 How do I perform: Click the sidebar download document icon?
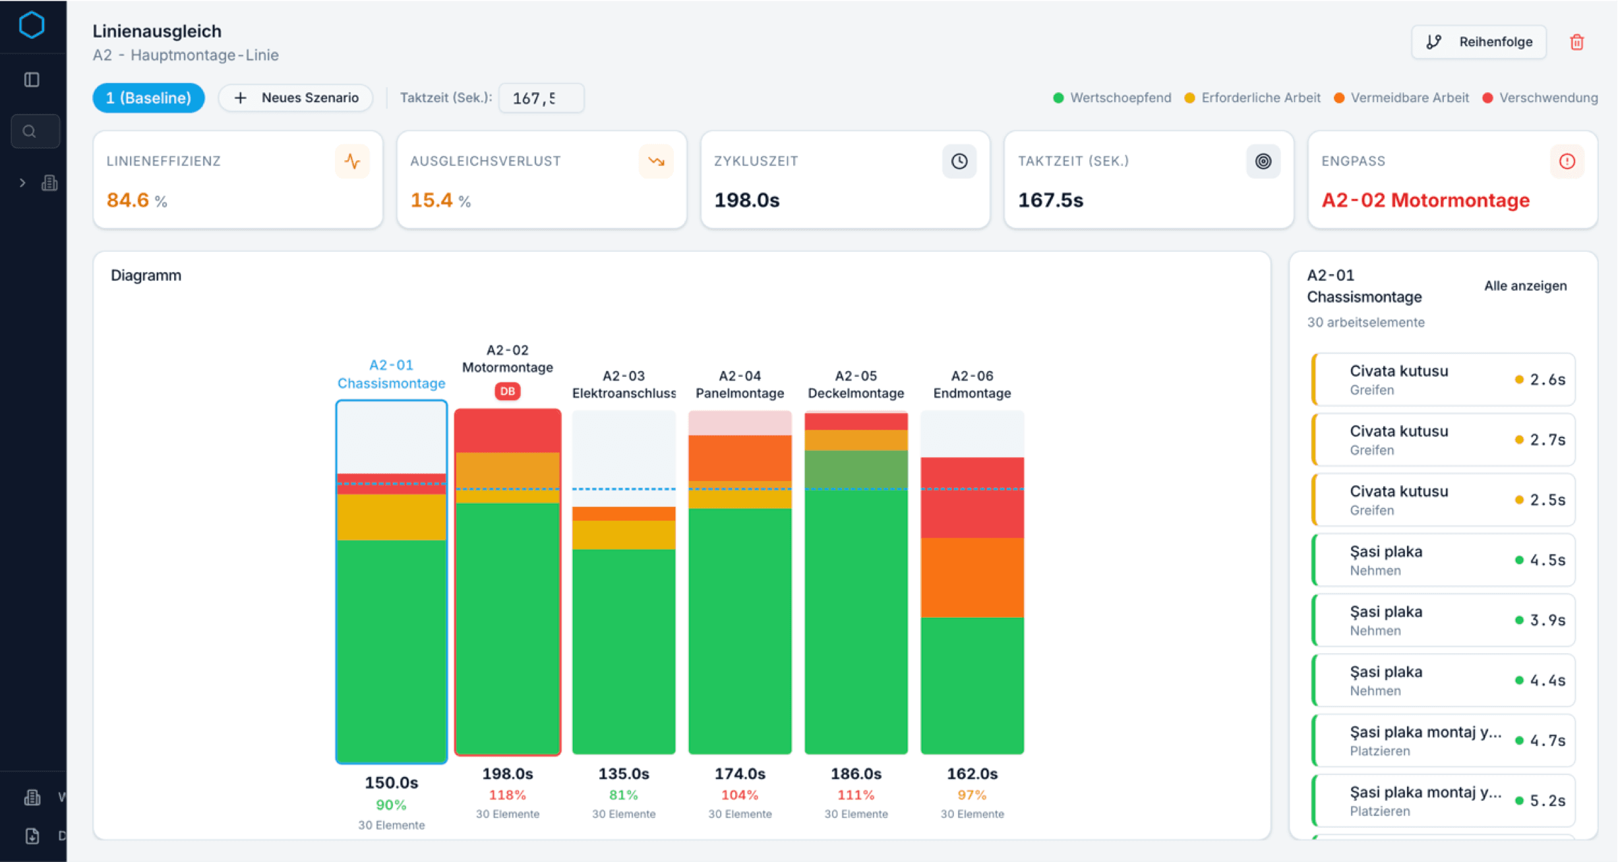pos(32,836)
